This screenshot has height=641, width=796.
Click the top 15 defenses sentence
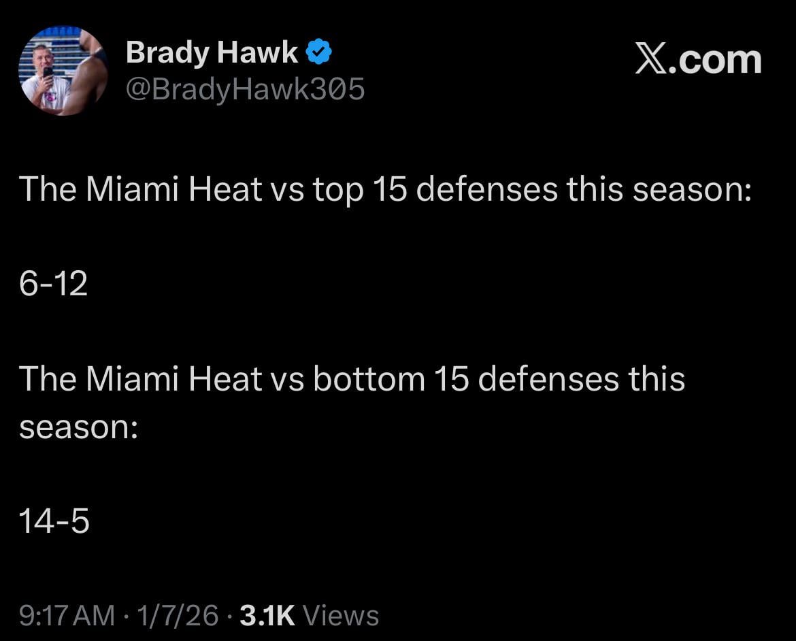tap(386, 189)
